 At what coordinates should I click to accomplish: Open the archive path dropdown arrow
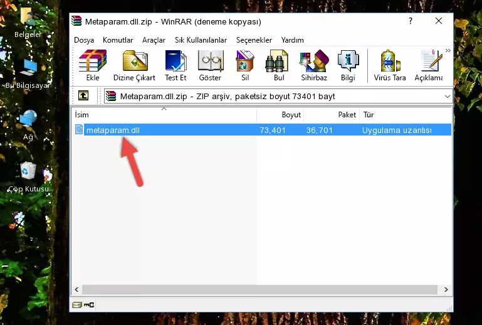tap(448, 97)
